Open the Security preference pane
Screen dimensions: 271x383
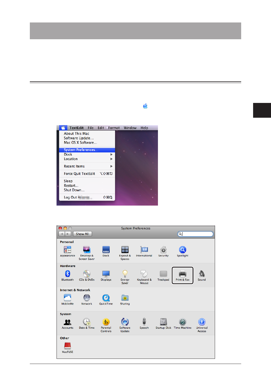click(x=163, y=251)
